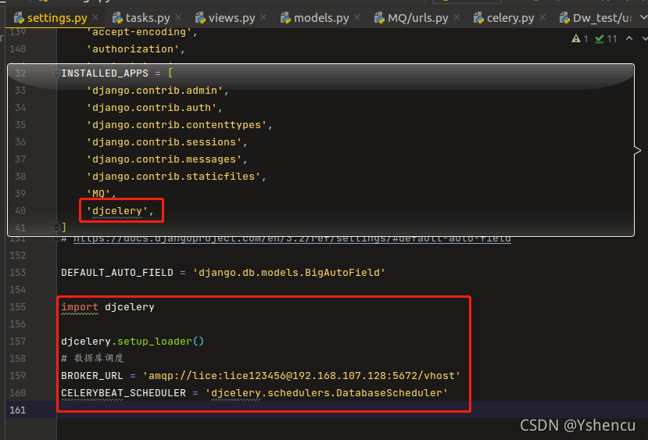Click the amqp broker URL string

[x=302, y=376]
